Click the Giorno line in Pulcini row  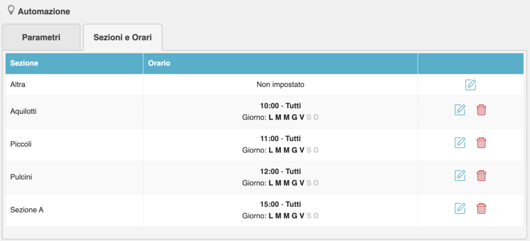click(281, 183)
